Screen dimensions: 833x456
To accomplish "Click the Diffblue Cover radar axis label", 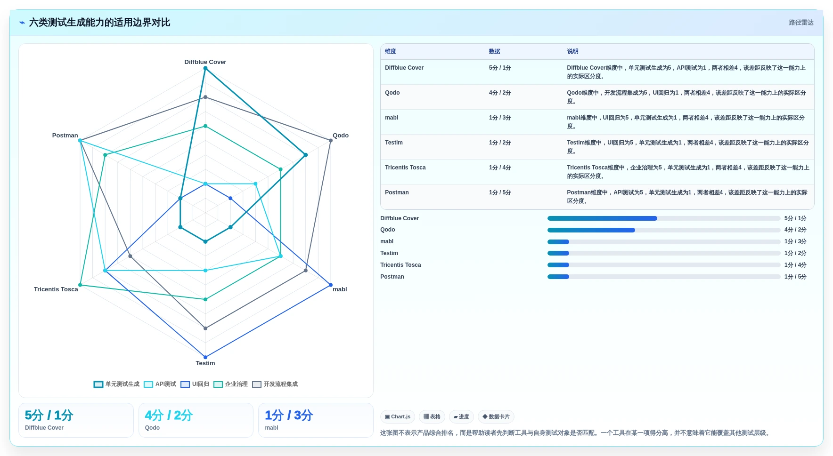I will (x=205, y=62).
